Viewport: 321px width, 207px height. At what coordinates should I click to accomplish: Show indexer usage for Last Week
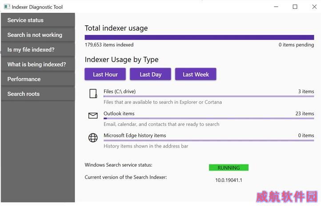(196, 74)
